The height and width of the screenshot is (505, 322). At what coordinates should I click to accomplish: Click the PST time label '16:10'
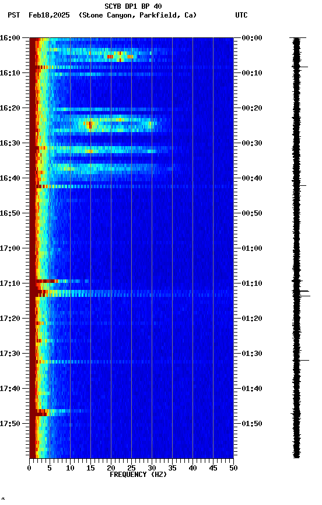pyautogui.click(x=10, y=73)
